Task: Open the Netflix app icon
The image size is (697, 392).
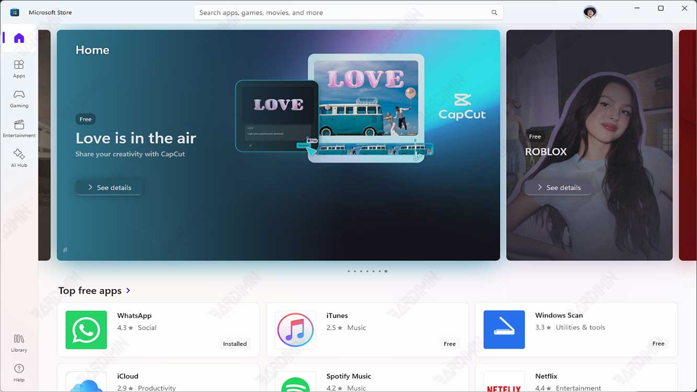Action: (x=504, y=382)
